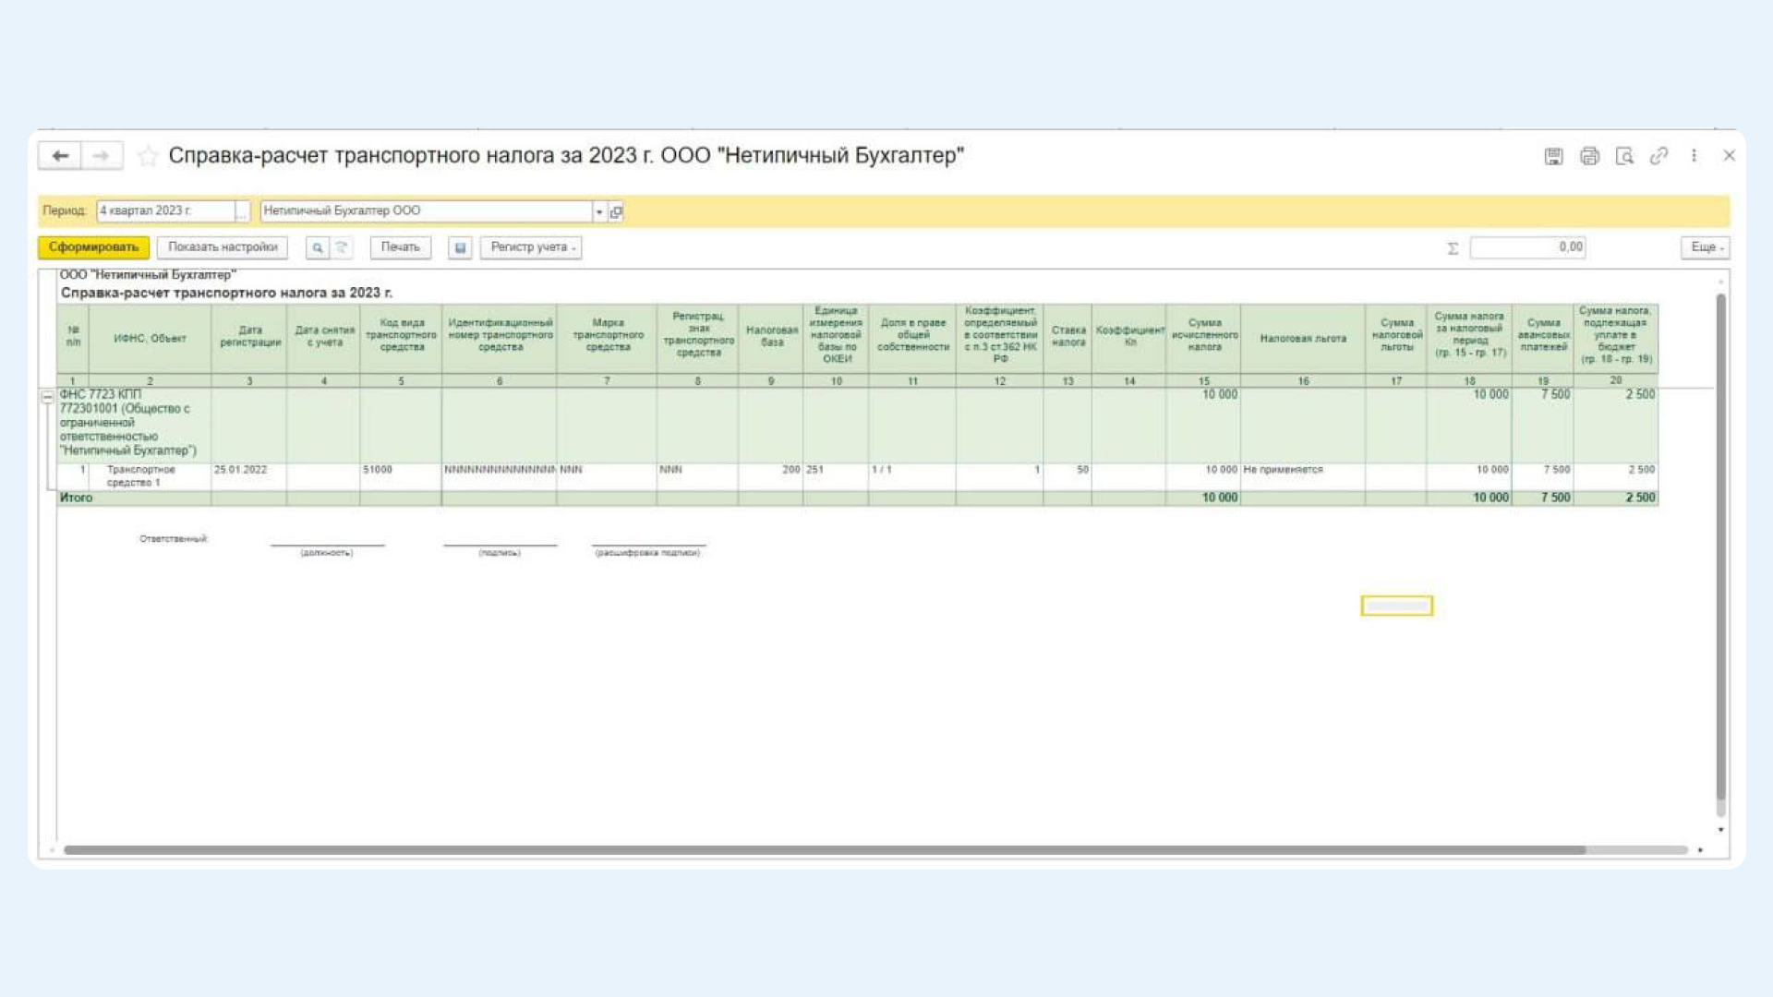Click the icon right of the search magnifier
The width and height of the screenshot is (1773, 997).
(x=342, y=247)
